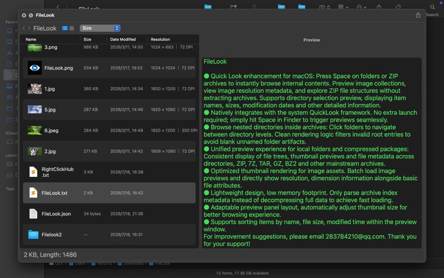Open the Finder column view switcher

click(x=324, y=7)
